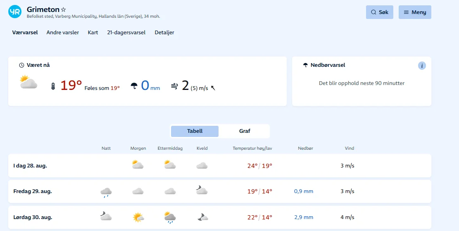Click the YR logo icon

click(x=15, y=12)
